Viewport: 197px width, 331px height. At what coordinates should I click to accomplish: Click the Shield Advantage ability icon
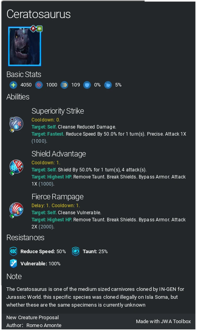(16, 166)
